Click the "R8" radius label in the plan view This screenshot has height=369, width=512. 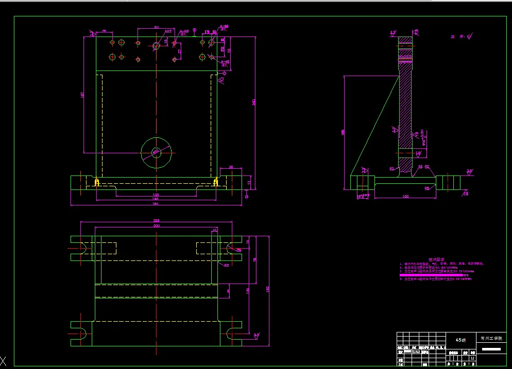tap(239, 250)
